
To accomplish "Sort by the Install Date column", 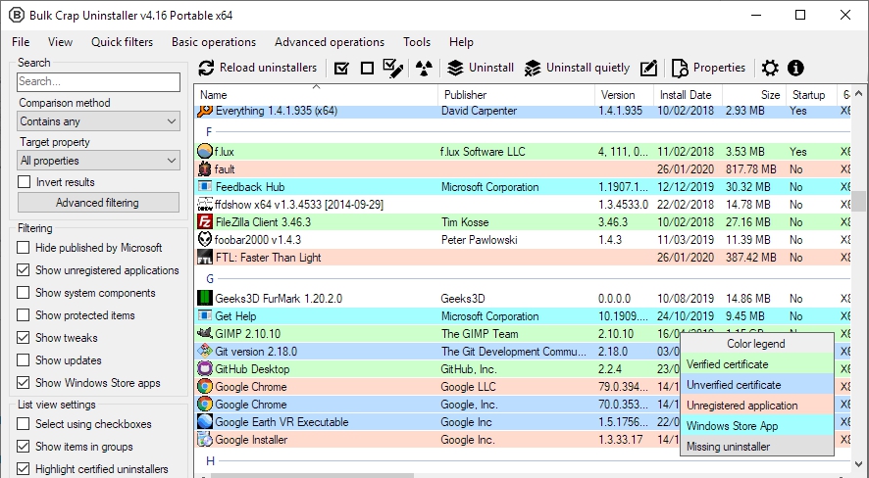I will point(688,95).
